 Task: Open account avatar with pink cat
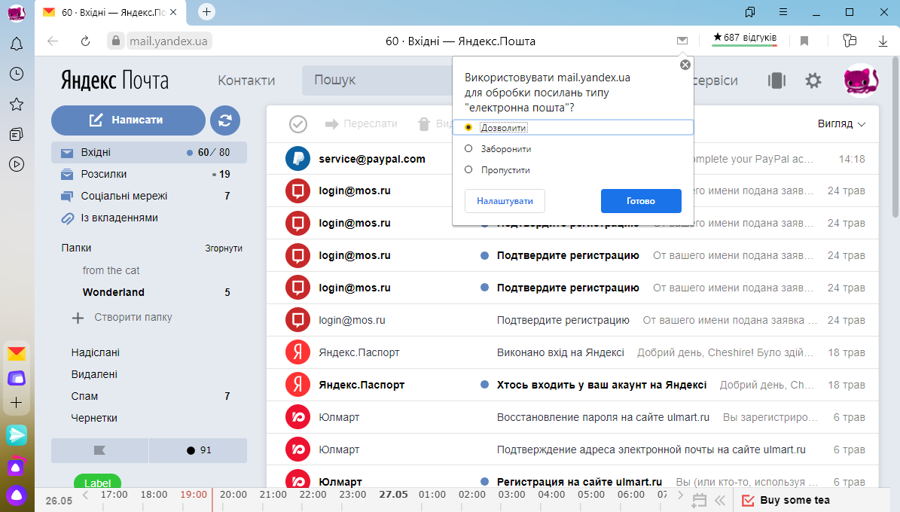[861, 81]
